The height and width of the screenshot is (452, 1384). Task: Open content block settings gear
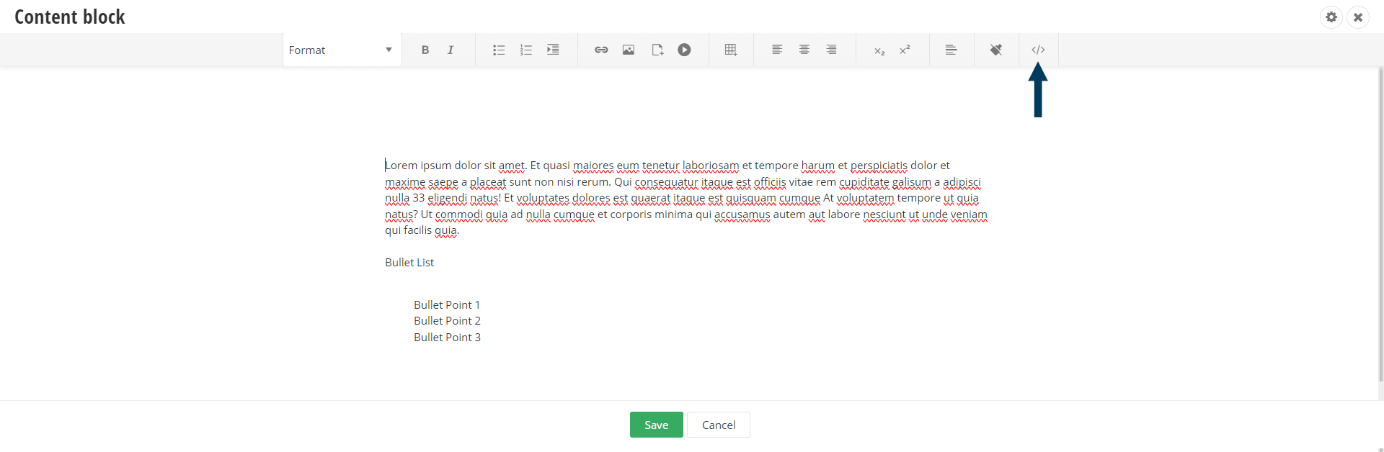click(x=1331, y=17)
